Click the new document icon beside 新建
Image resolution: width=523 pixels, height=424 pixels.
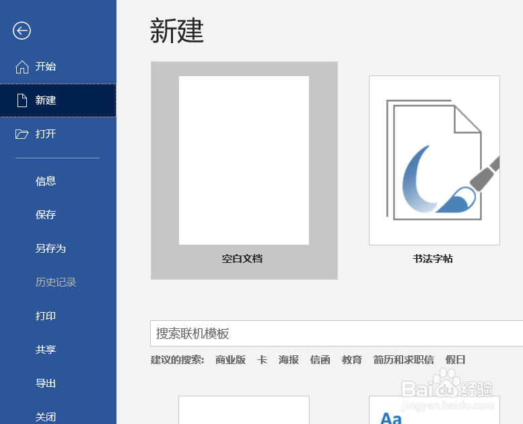click(x=22, y=100)
